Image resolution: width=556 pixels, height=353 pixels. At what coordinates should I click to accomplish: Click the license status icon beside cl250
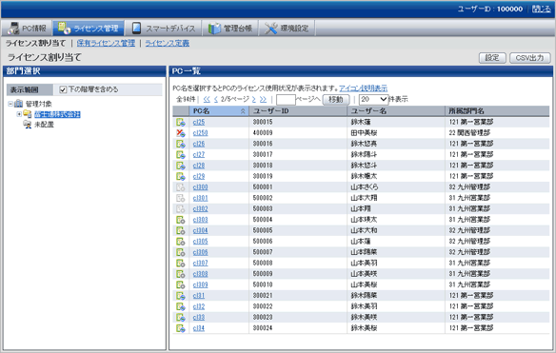click(x=181, y=133)
